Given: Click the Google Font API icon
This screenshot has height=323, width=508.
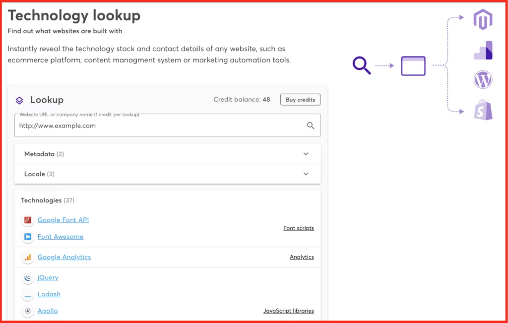Looking at the screenshot, I should (28, 220).
